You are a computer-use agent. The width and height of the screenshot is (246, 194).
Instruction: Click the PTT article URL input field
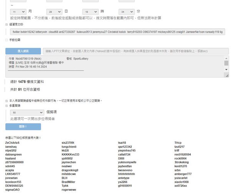tap(136, 51)
